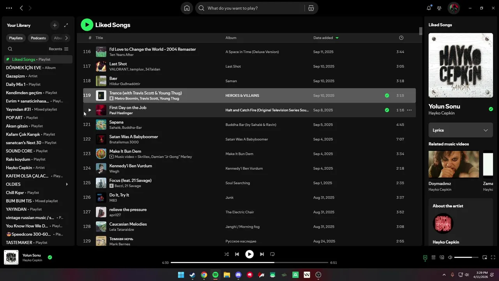Search in Your Library magnifier icon

[10, 49]
